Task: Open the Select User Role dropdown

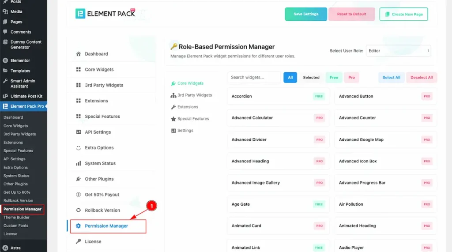Action: pyautogui.click(x=399, y=51)
